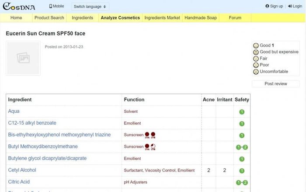The height and width of the screenshot is (192, 306).
Task: Open the Forum tab
Action: (235, 18)
